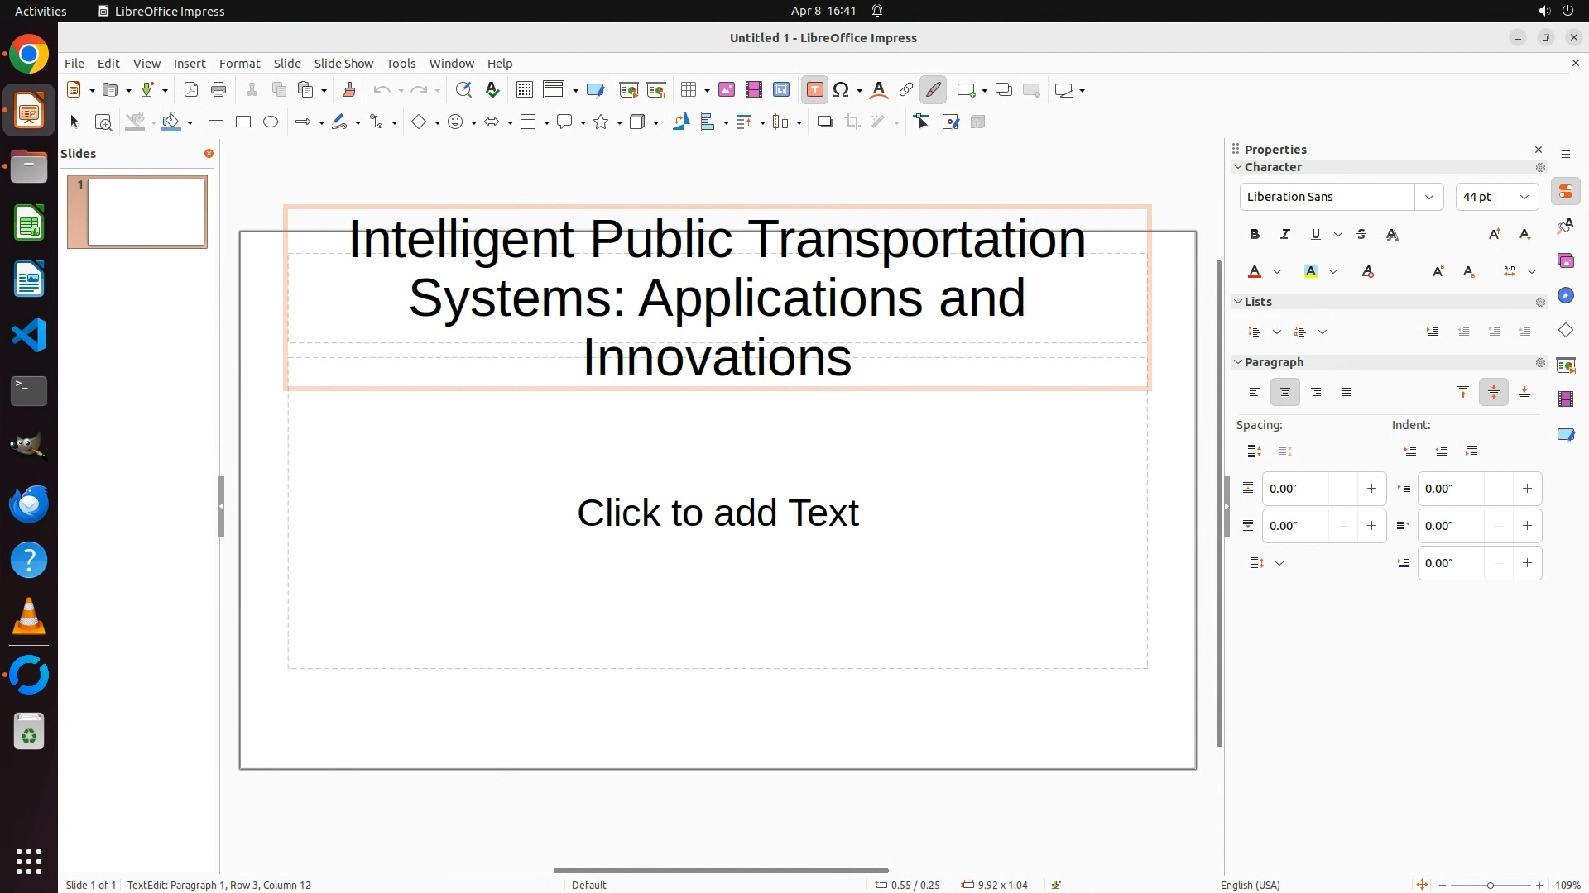Select the Rectangle shape tool
The height and width of the screenshot is (893, 1589).
point(243,122)
